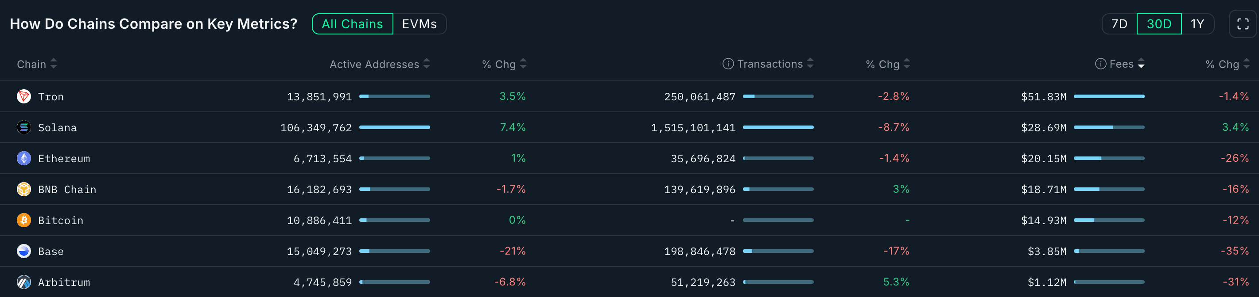Click the Bitcoin logo icon
The image size is (1259, 297).
click(x=23, y=221)
